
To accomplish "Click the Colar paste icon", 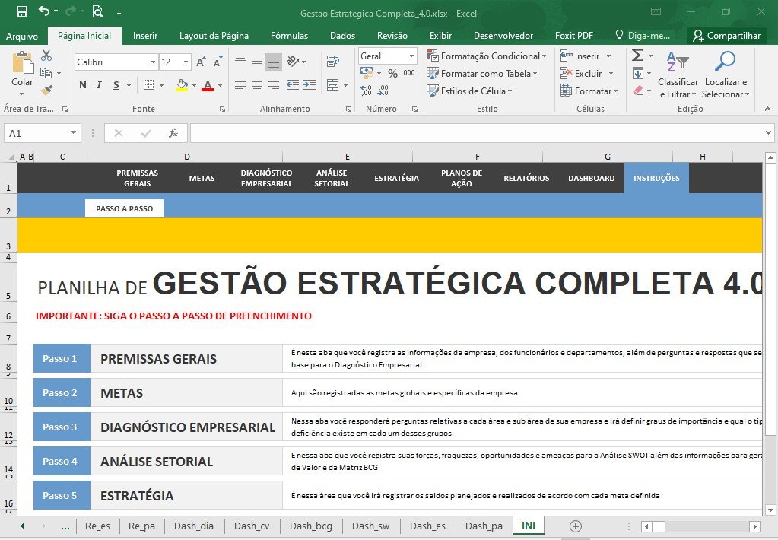I will 22,63.
